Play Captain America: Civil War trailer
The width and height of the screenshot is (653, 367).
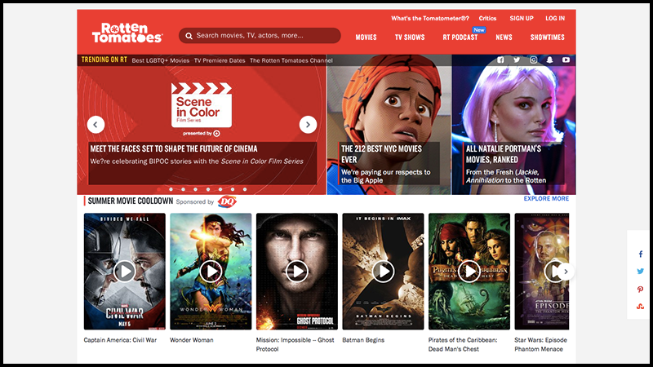125,272
